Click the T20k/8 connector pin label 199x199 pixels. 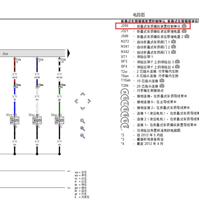pos(18,61)
